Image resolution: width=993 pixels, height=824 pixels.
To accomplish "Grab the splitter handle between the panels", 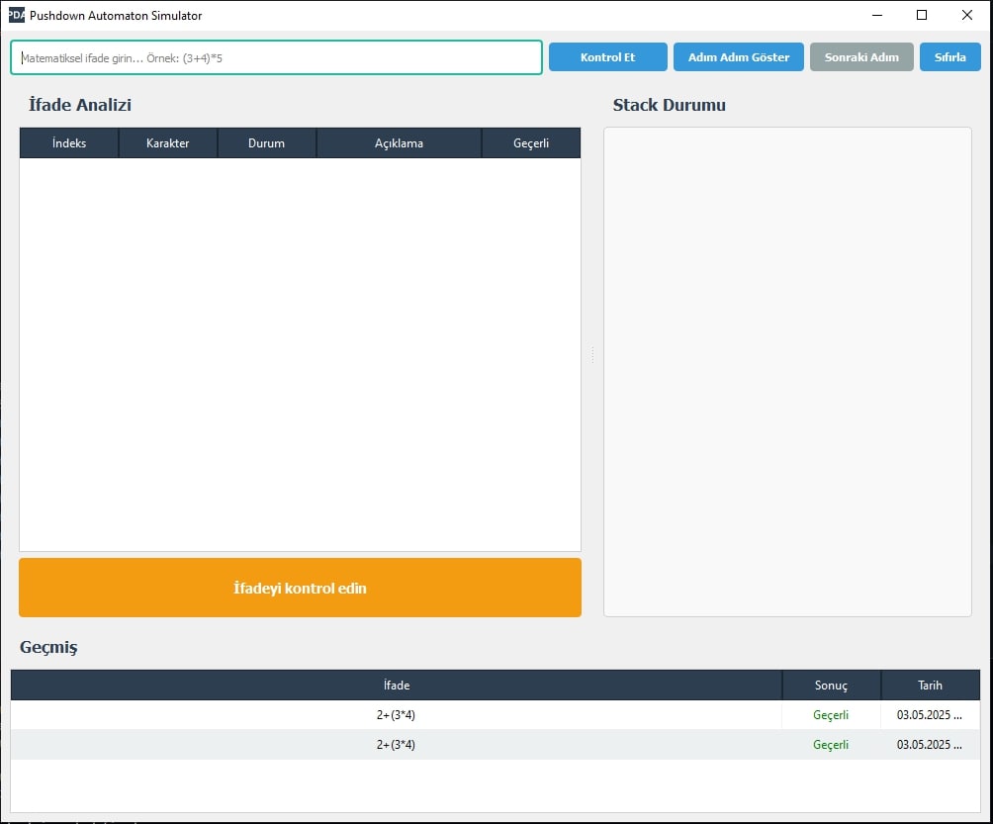I will coord(592,354).
